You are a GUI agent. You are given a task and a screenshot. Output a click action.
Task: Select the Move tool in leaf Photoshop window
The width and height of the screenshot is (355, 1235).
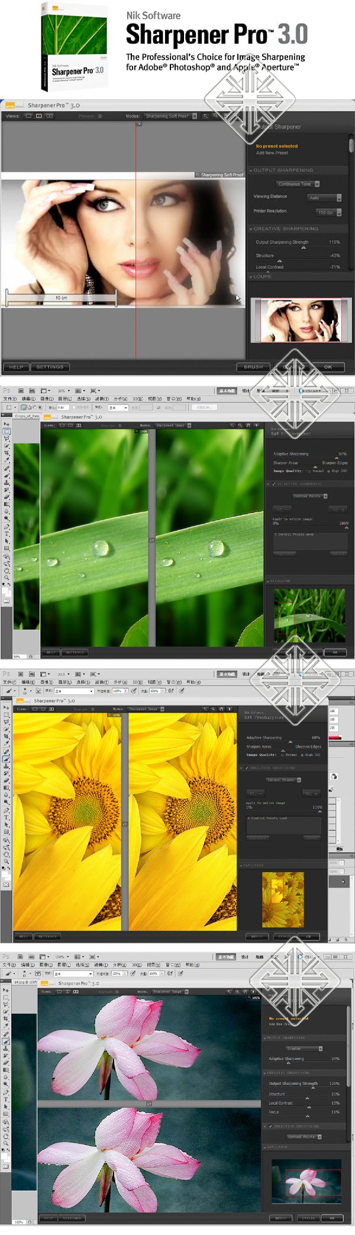coord(7,425)
